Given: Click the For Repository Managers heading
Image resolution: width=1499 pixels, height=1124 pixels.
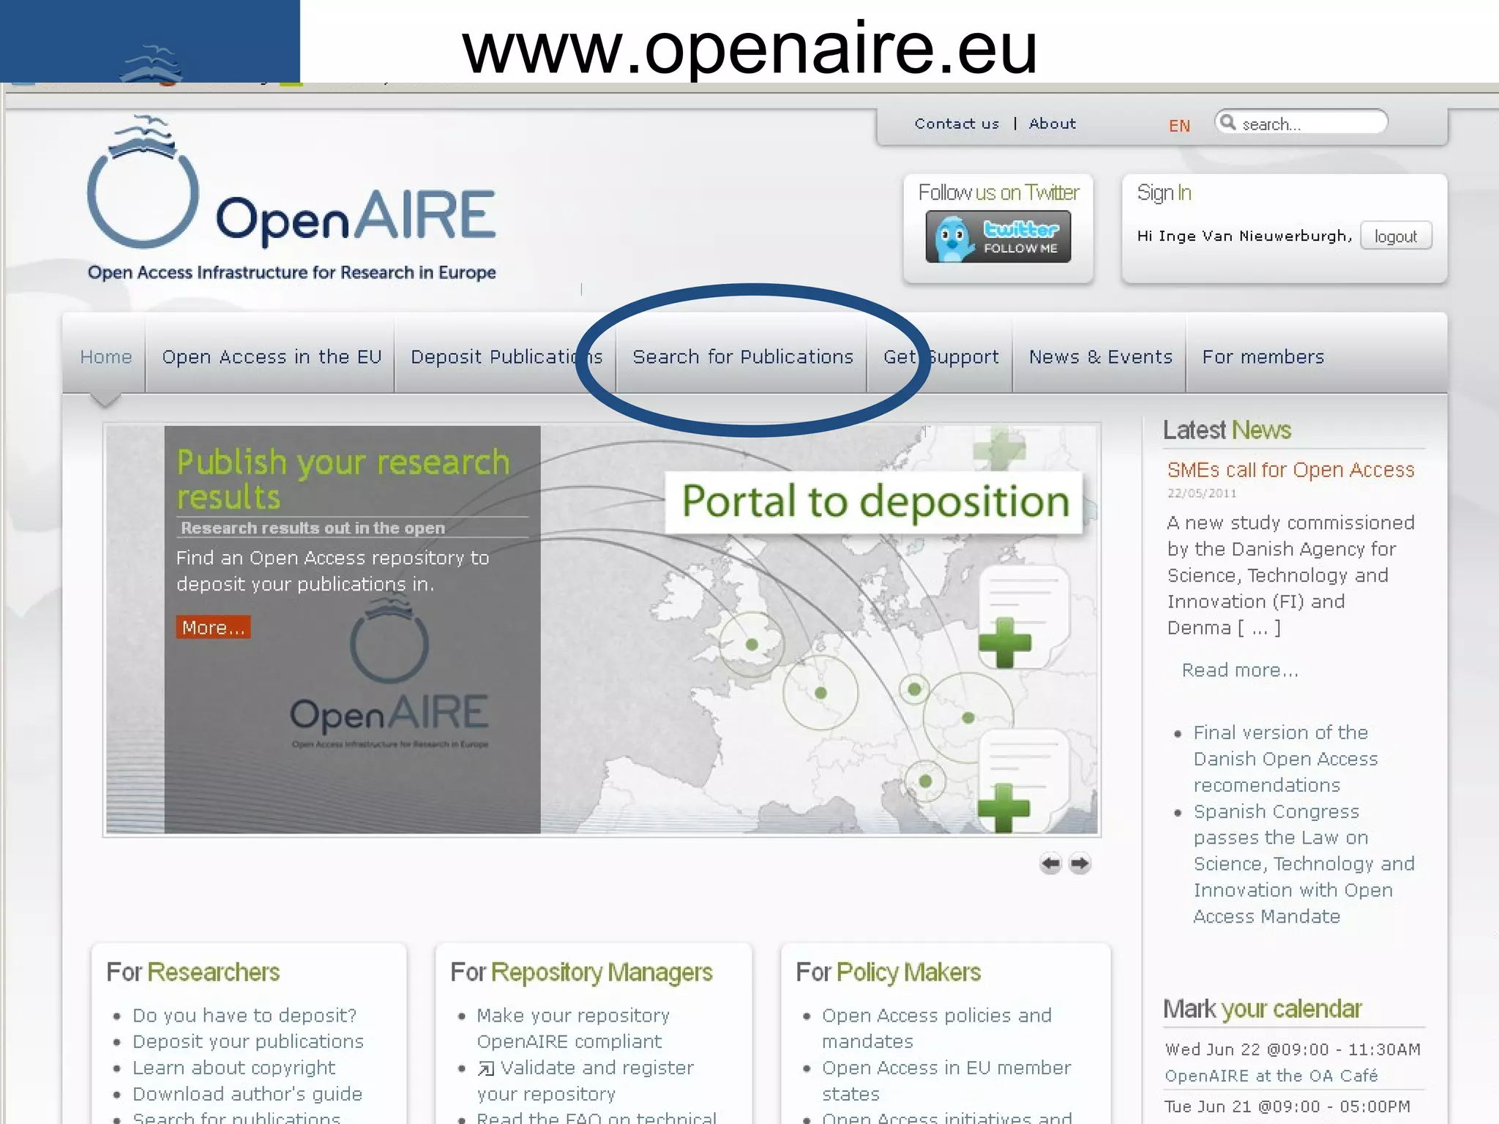Looking at the screenshot, I should (x=581, y=972).
